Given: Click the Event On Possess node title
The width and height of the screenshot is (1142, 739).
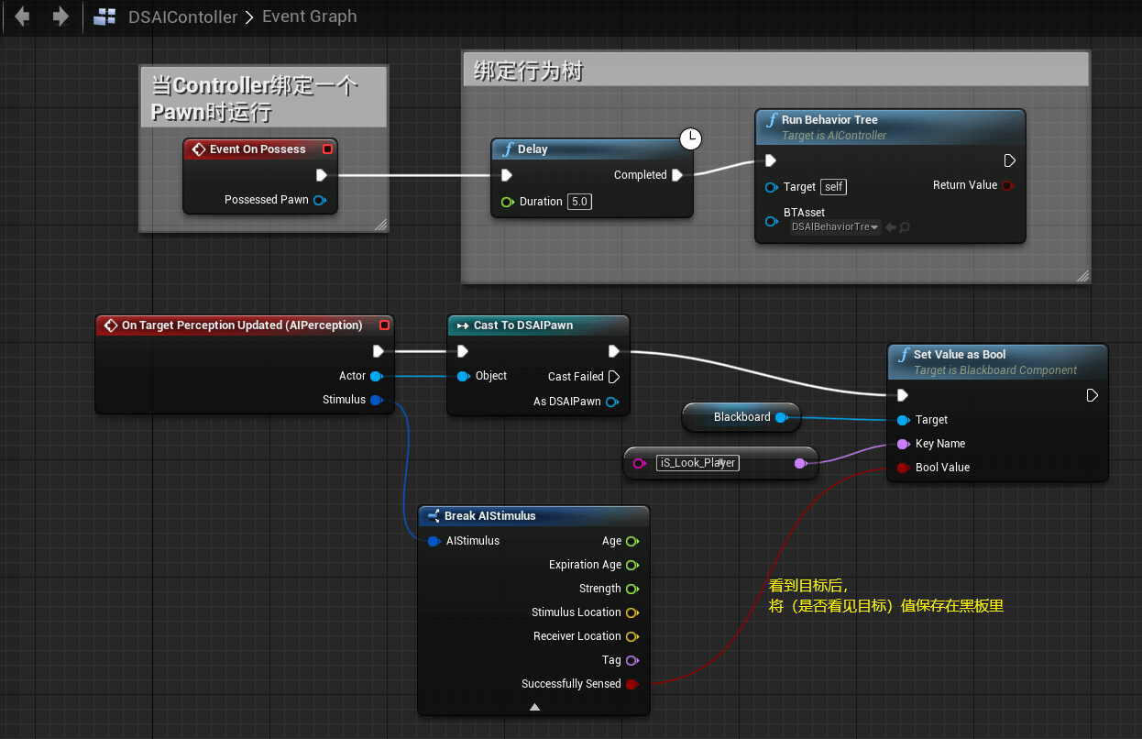Looking at the screenshot, I should tap(258, 149).
